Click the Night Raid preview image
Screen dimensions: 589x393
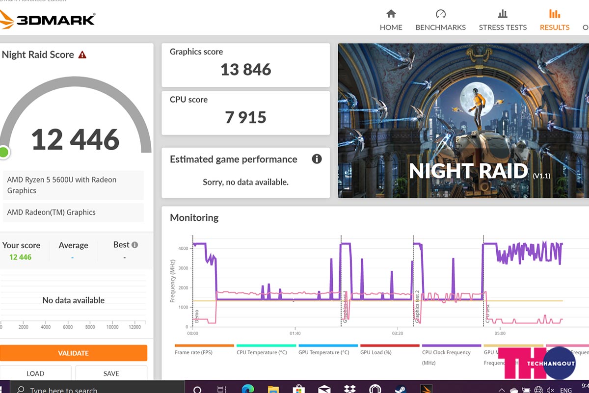[x=463, y=121]
